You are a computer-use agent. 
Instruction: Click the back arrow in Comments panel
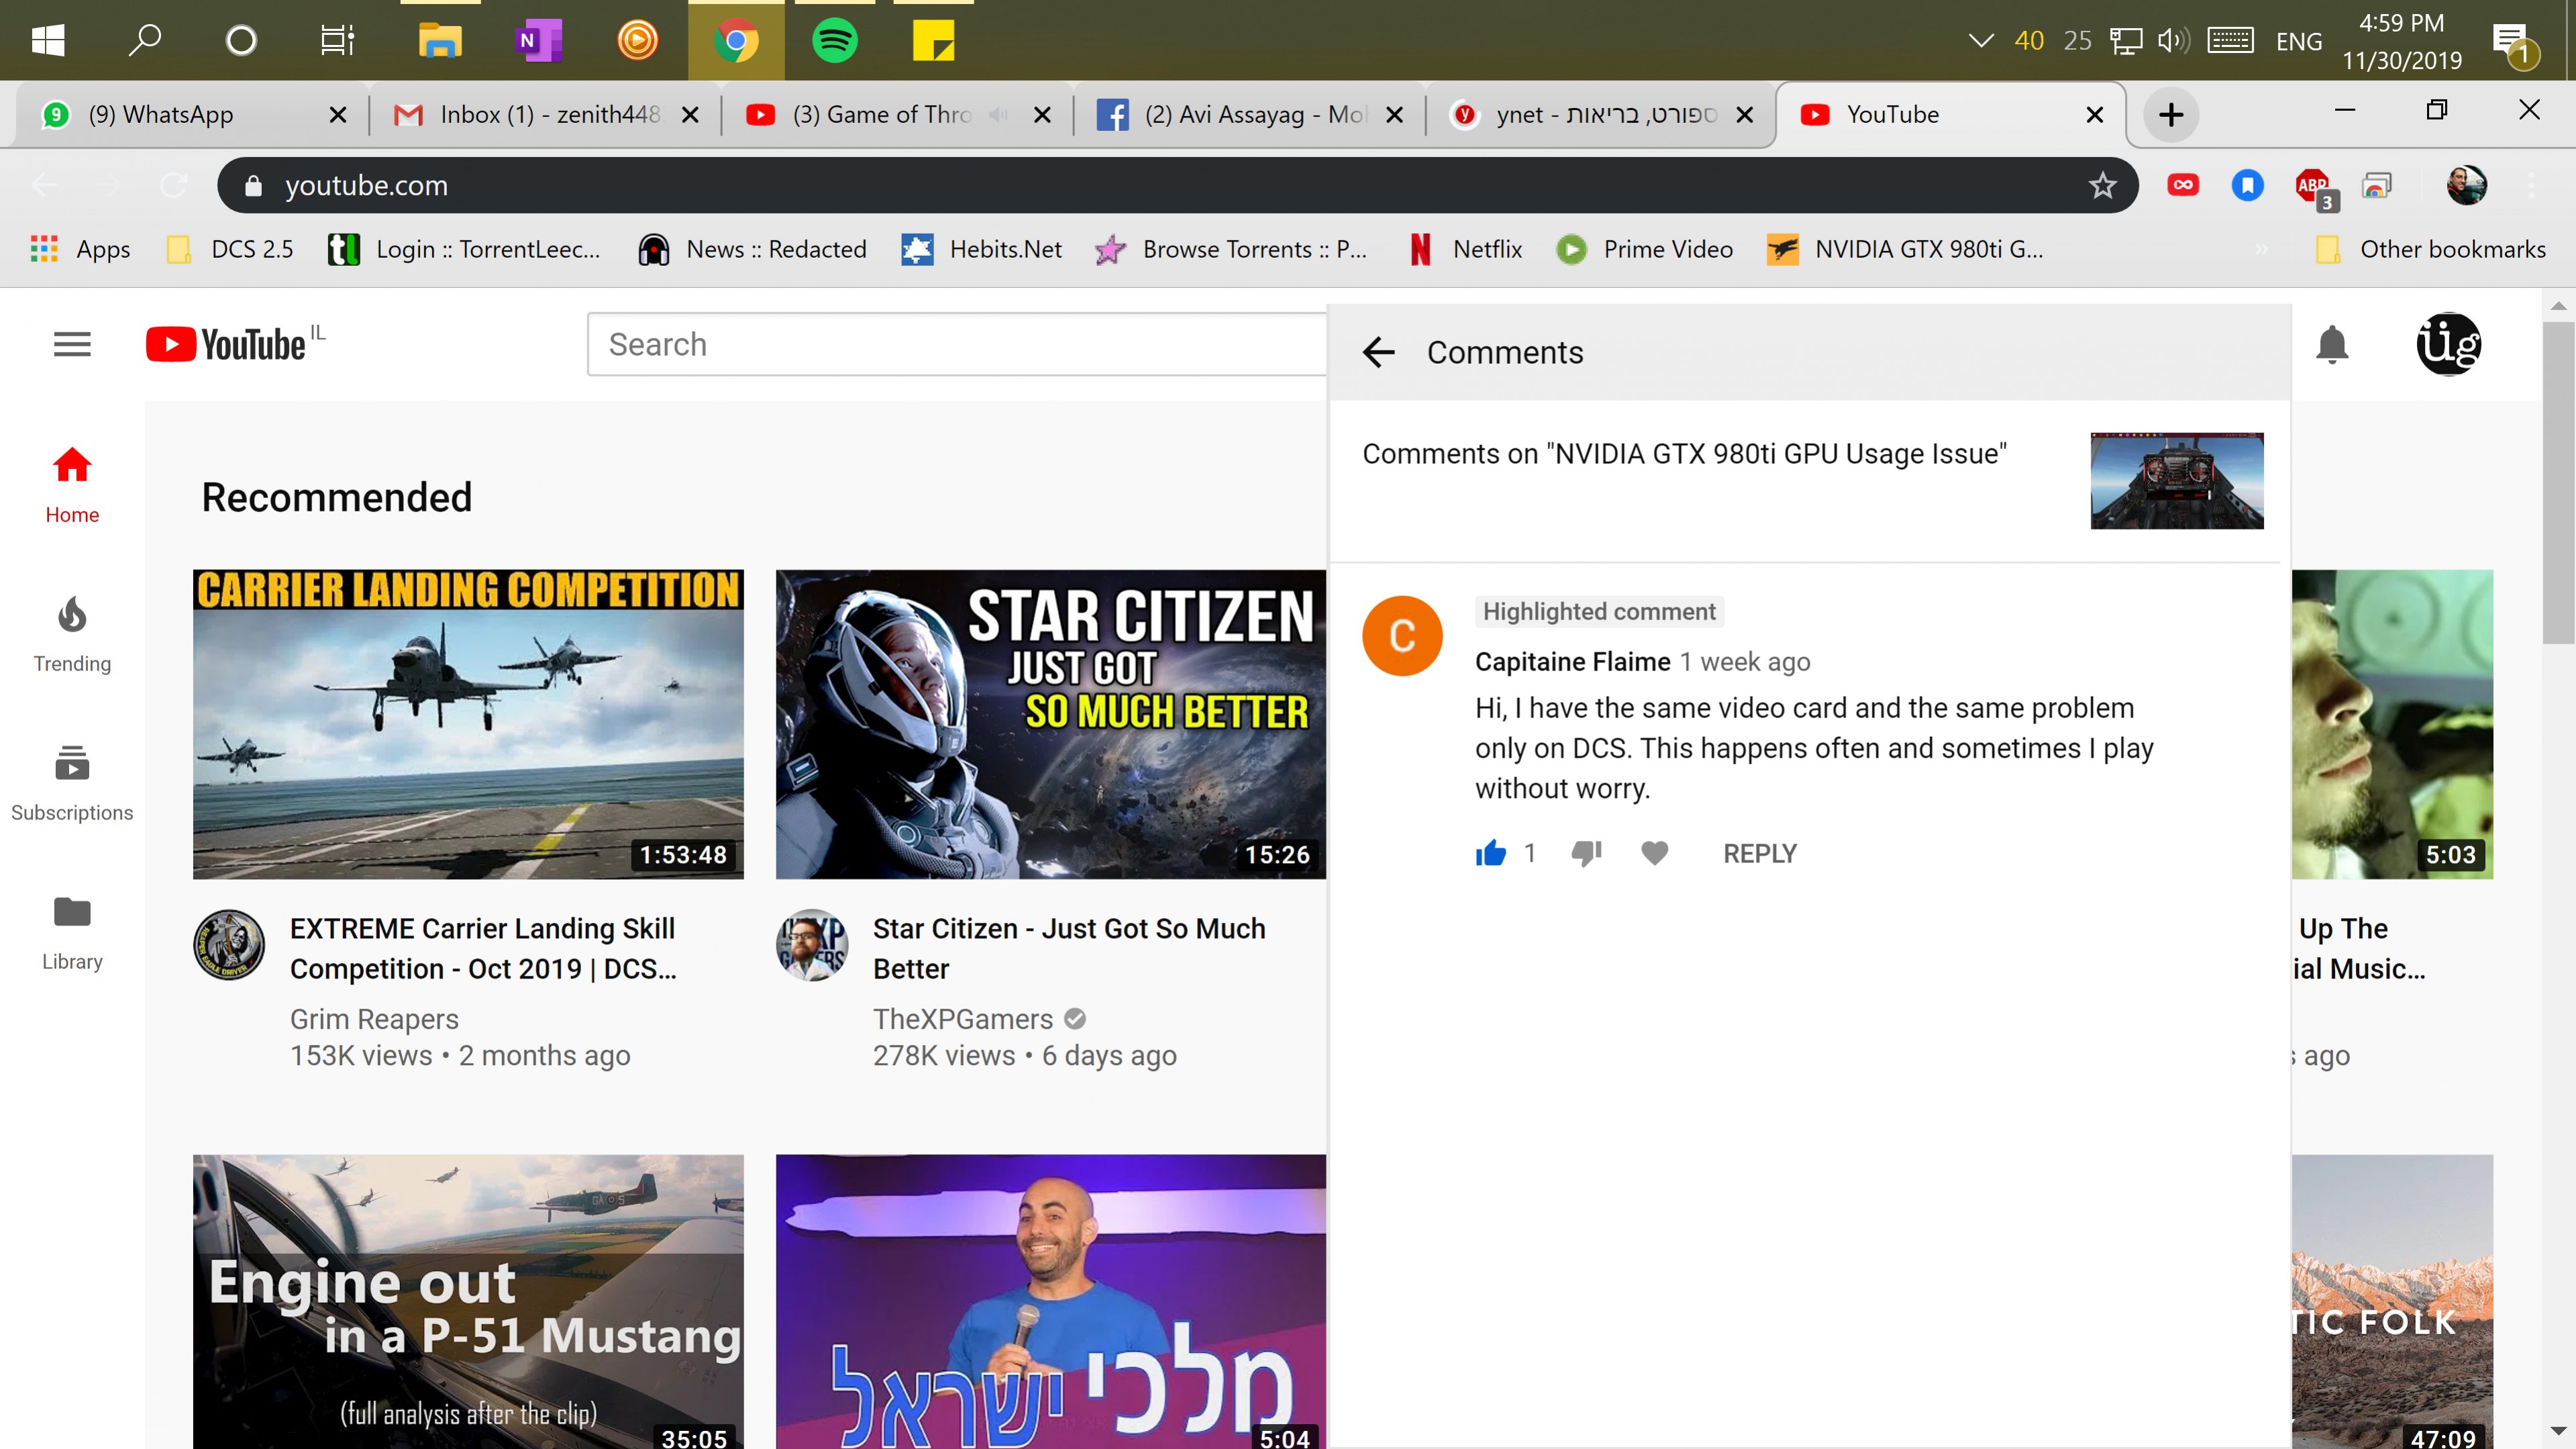(1378, 352)
